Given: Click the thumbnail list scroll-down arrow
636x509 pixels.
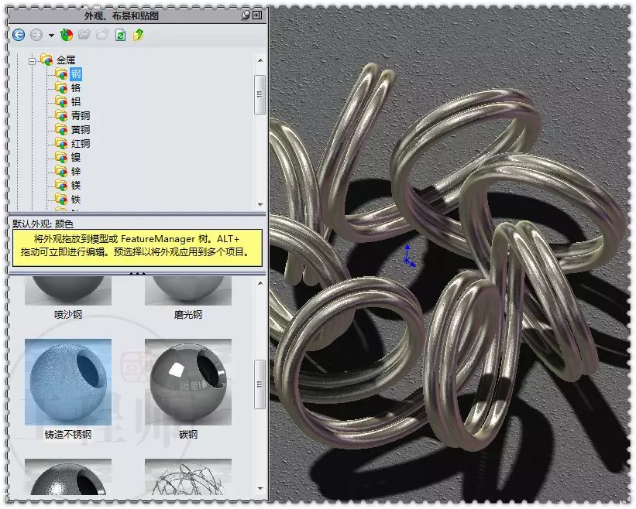Looking at the screenshot, I should [x=260, y=489].
